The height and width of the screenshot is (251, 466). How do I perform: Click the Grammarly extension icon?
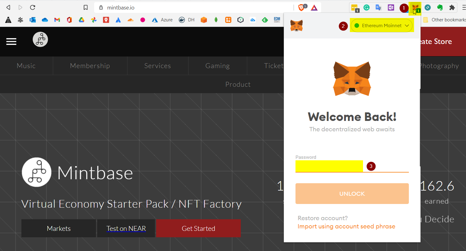[x=366, y=8]
